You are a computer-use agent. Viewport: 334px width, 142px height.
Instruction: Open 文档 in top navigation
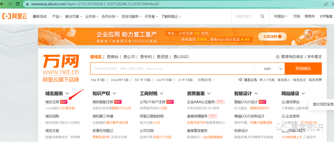tap(297, 16)
